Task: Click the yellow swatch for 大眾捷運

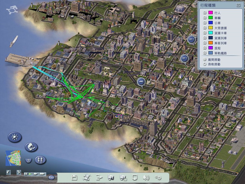Action: (x=211, y=28)
